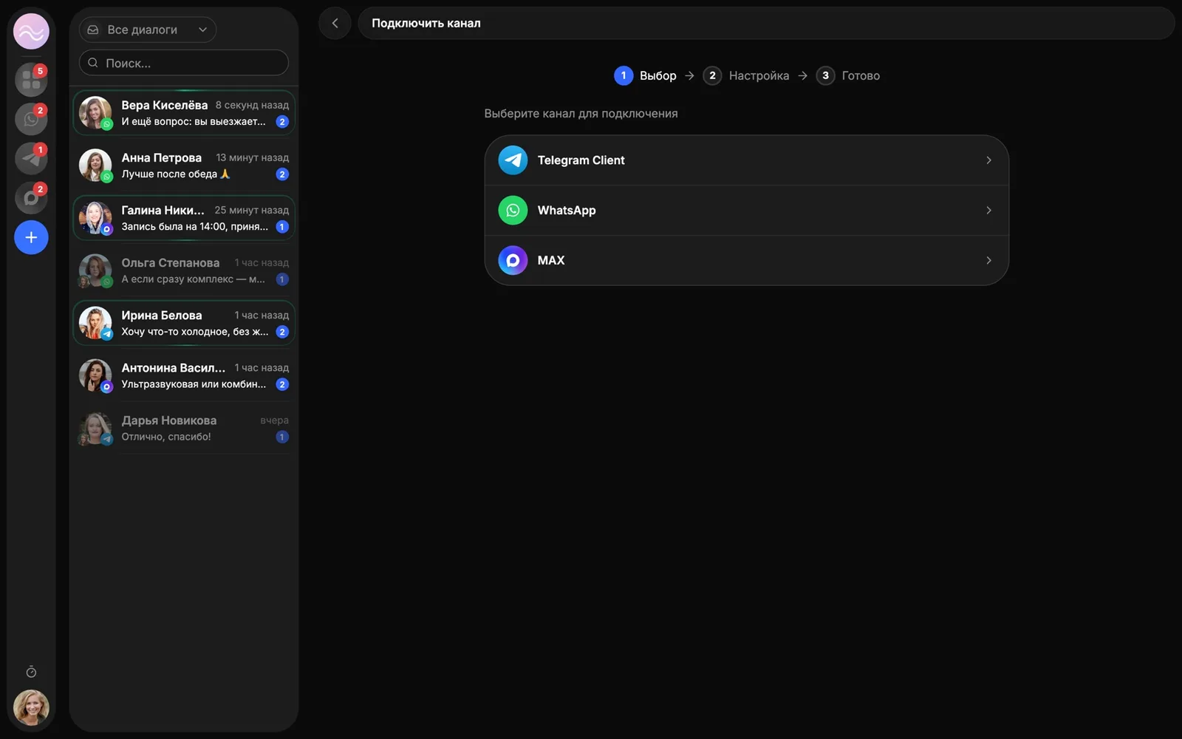Screen dimensions: 1182x739
Task: Open chat with Антонина Васил...
Action: [184, 375]
